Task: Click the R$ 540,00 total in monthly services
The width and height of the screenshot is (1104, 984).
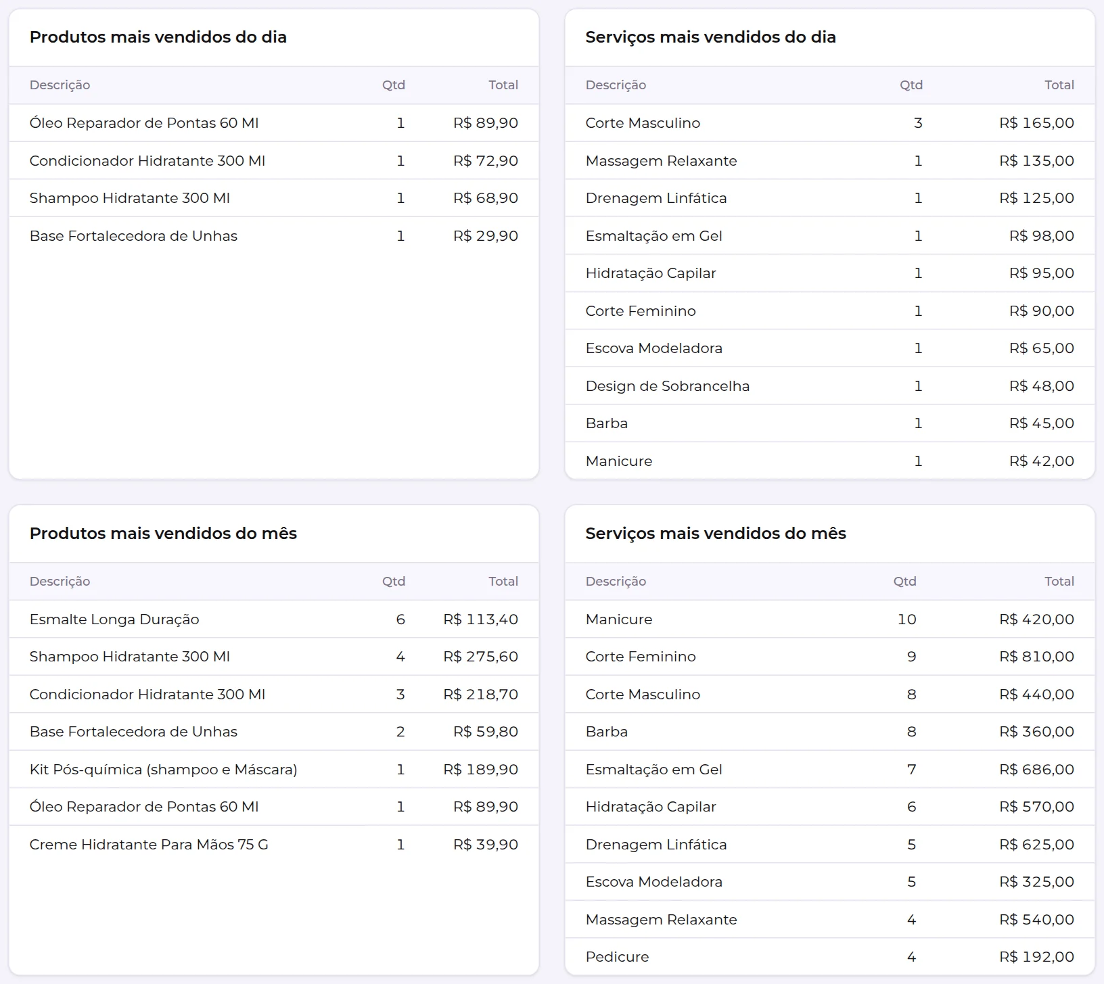Action: (x=1037, y=920)
